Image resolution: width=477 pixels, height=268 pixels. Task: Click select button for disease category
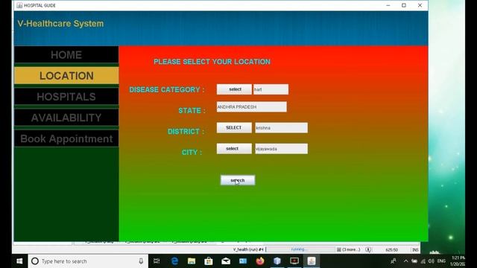coord(234,89)
